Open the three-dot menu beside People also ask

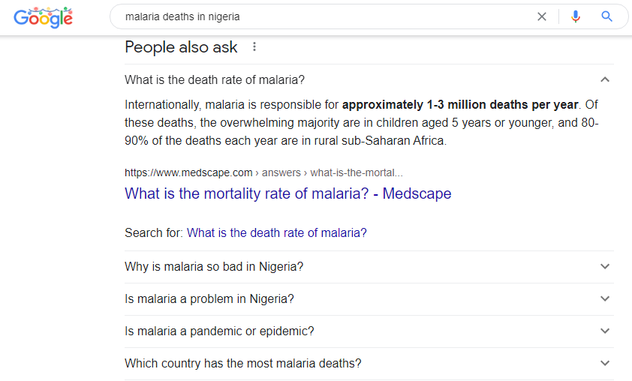[x=254, y=47]
